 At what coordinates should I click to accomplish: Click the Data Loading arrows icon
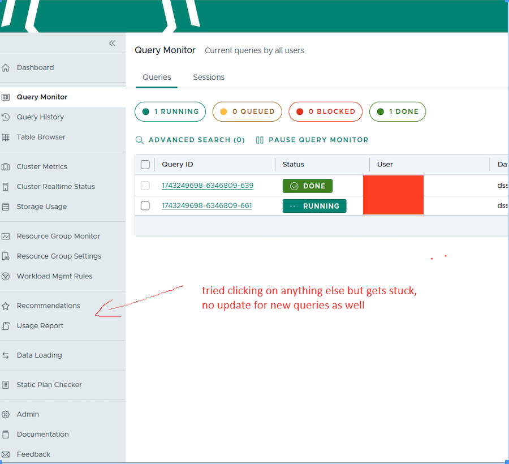6,356
